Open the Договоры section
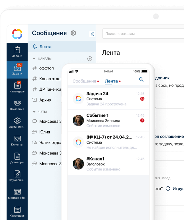The width and height of the screenshot is (184, 220). 17,158
